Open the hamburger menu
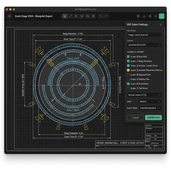The image size is (171, 171). [x=9, y=16]
